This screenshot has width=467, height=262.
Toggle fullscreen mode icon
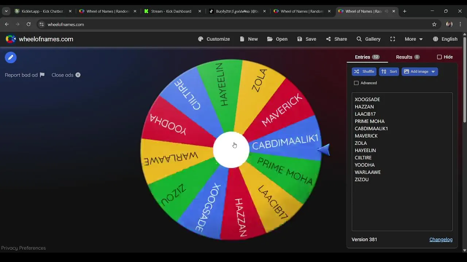click(393, 39)
